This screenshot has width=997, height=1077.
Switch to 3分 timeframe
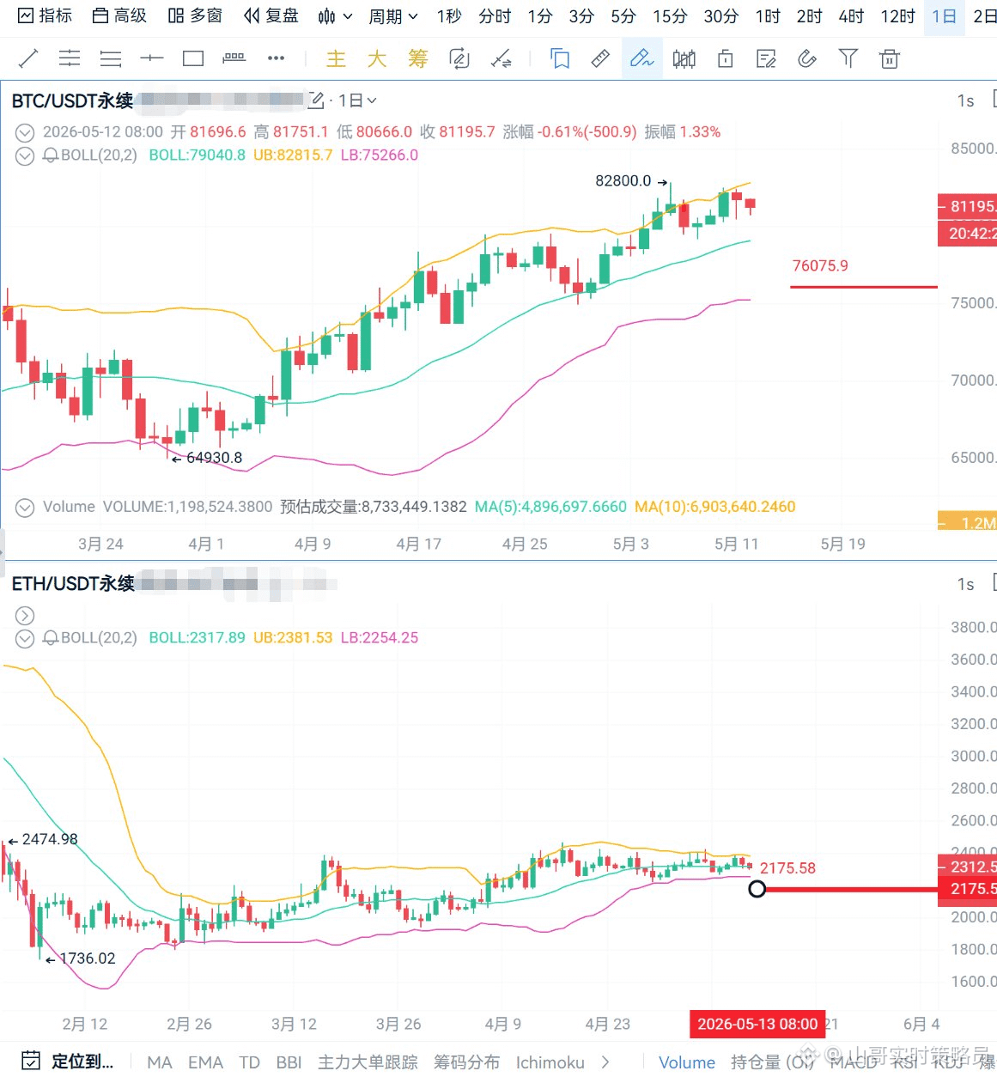tap(581, 16)
